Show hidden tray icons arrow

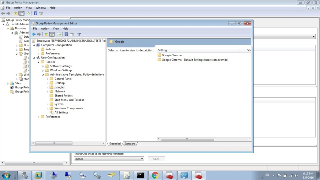tap(274, 175)
